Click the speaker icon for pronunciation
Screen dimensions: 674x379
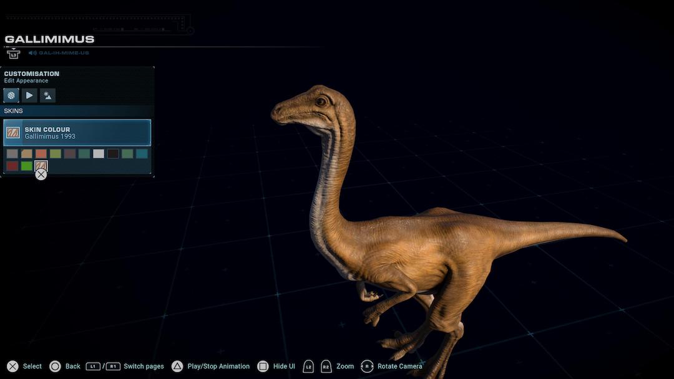32,53
